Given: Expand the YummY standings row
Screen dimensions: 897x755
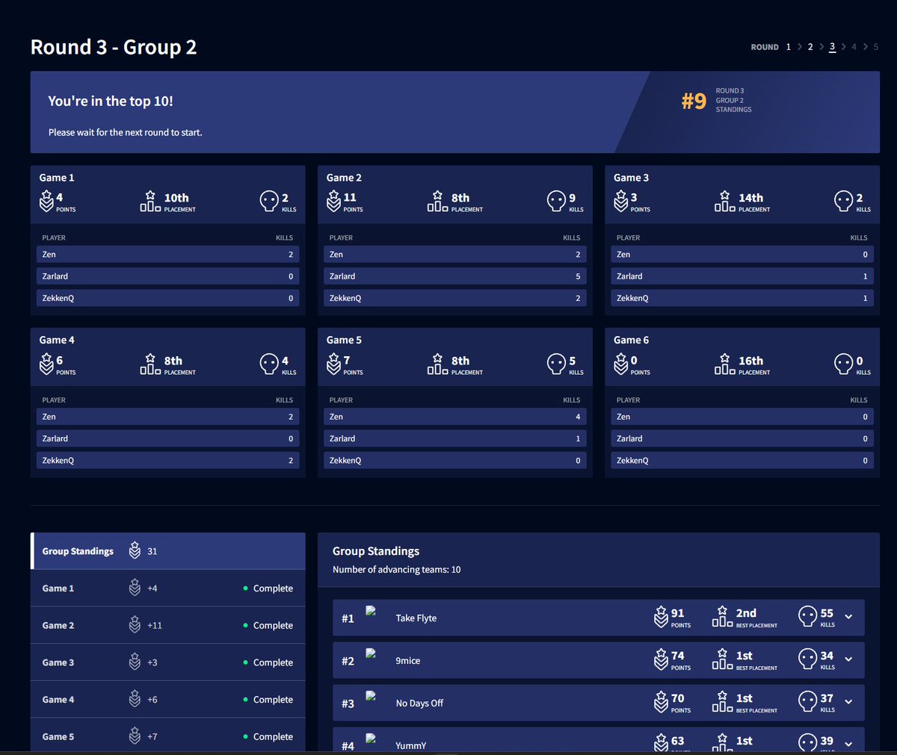Looking at the screenshot, I should click(x=848, y=745).
